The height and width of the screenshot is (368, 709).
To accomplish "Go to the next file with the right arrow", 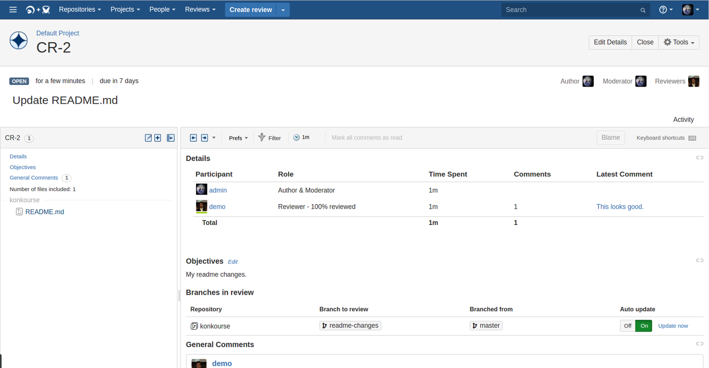I will (205, 138).
